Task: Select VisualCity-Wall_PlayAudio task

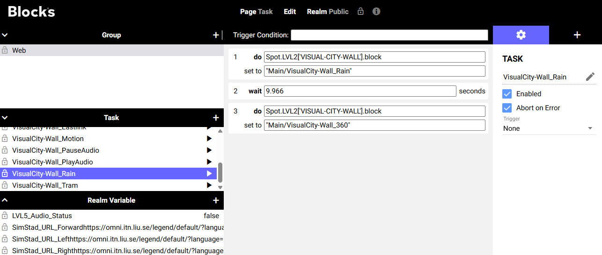Action: click(x=108, y=162)
